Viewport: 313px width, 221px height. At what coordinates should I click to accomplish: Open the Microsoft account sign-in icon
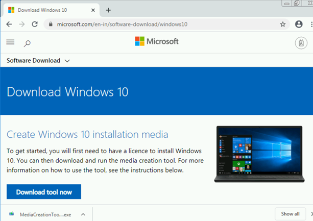coord(301,43)
